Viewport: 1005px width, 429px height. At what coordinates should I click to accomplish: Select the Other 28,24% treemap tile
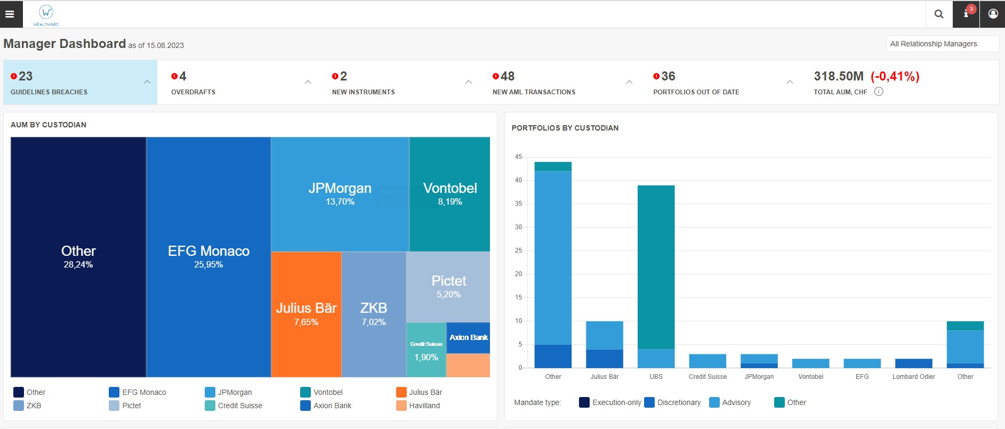pyautogui.click(x=78, y=257)
